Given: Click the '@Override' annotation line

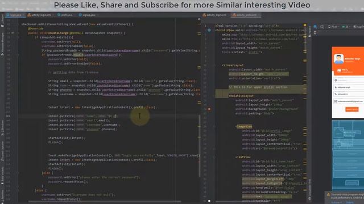Looking at the screenshot, I should point(35,28).
